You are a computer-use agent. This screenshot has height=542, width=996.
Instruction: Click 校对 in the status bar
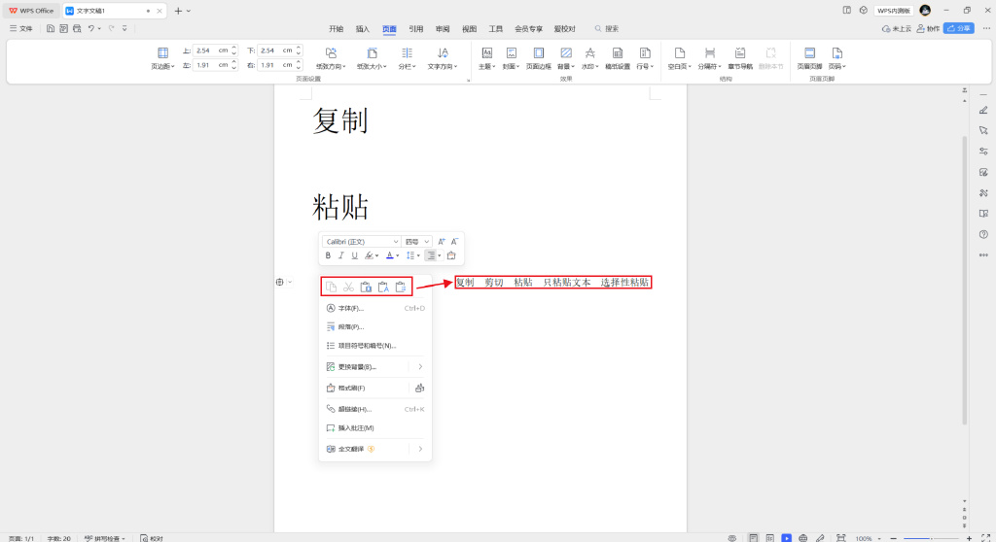tap(152, 538)
